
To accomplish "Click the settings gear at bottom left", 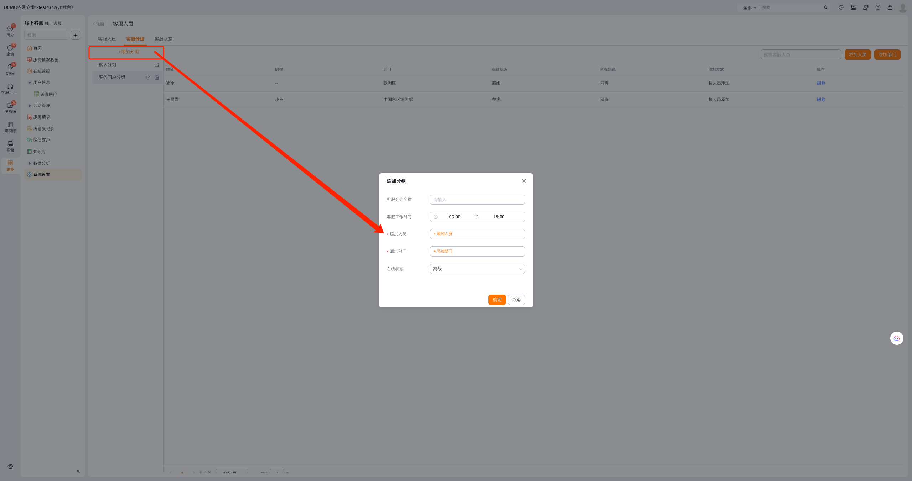I will click(x=10, y=466).
